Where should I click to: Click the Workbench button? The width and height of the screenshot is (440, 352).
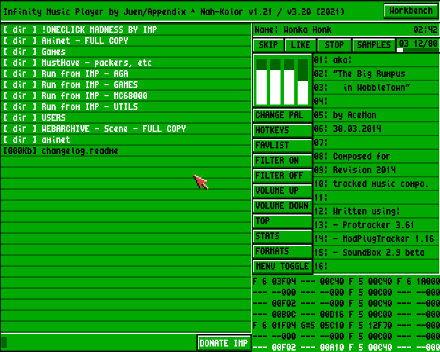(x=410, y=11)
